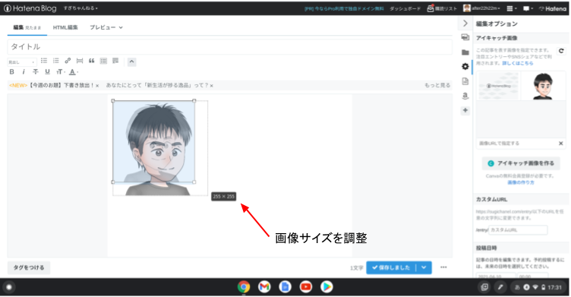571x297 pixels.
Task: Open the three-dot more options menu
Action: coord(443,267)
